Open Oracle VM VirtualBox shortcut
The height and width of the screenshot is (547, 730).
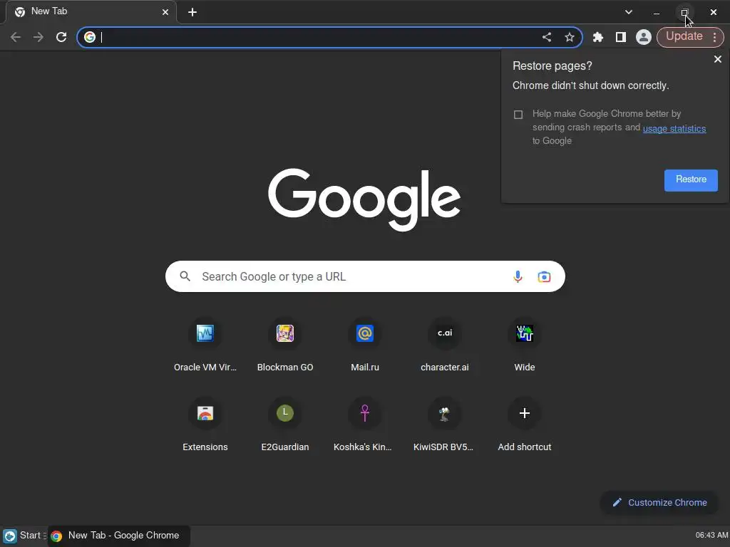[x=205, y=346]
